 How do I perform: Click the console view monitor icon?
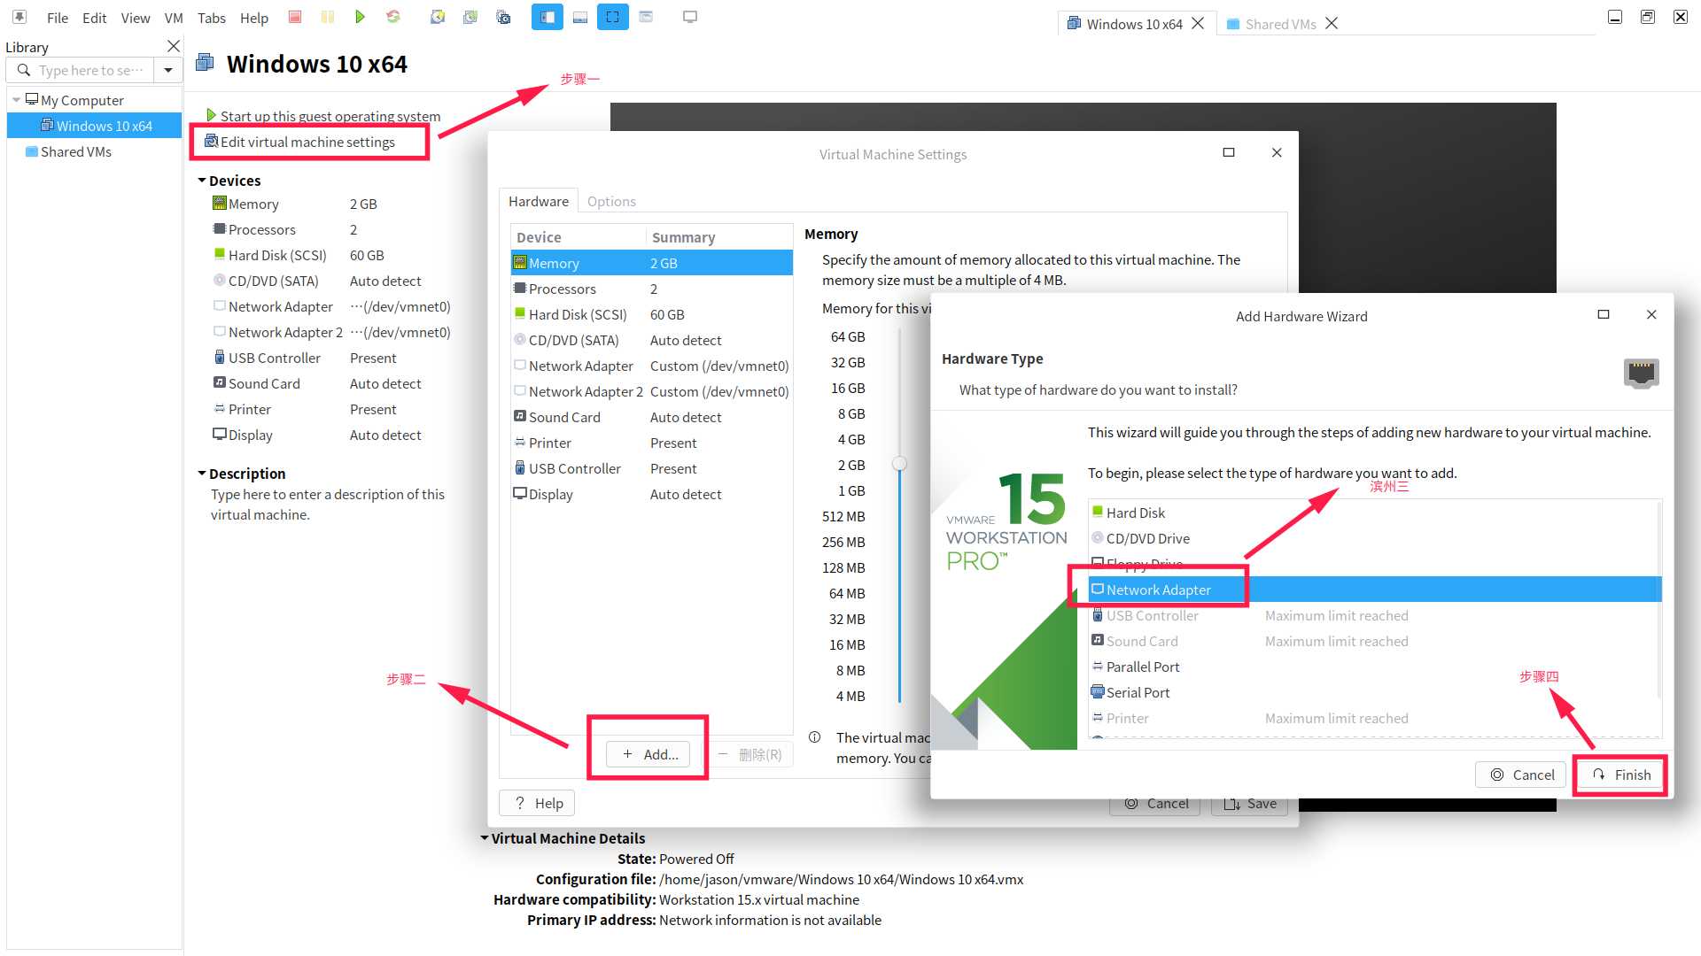[690, 17]
